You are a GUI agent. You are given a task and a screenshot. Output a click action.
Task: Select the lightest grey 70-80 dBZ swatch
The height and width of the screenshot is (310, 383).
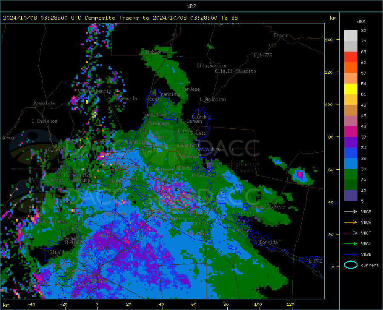coord(351,35)
